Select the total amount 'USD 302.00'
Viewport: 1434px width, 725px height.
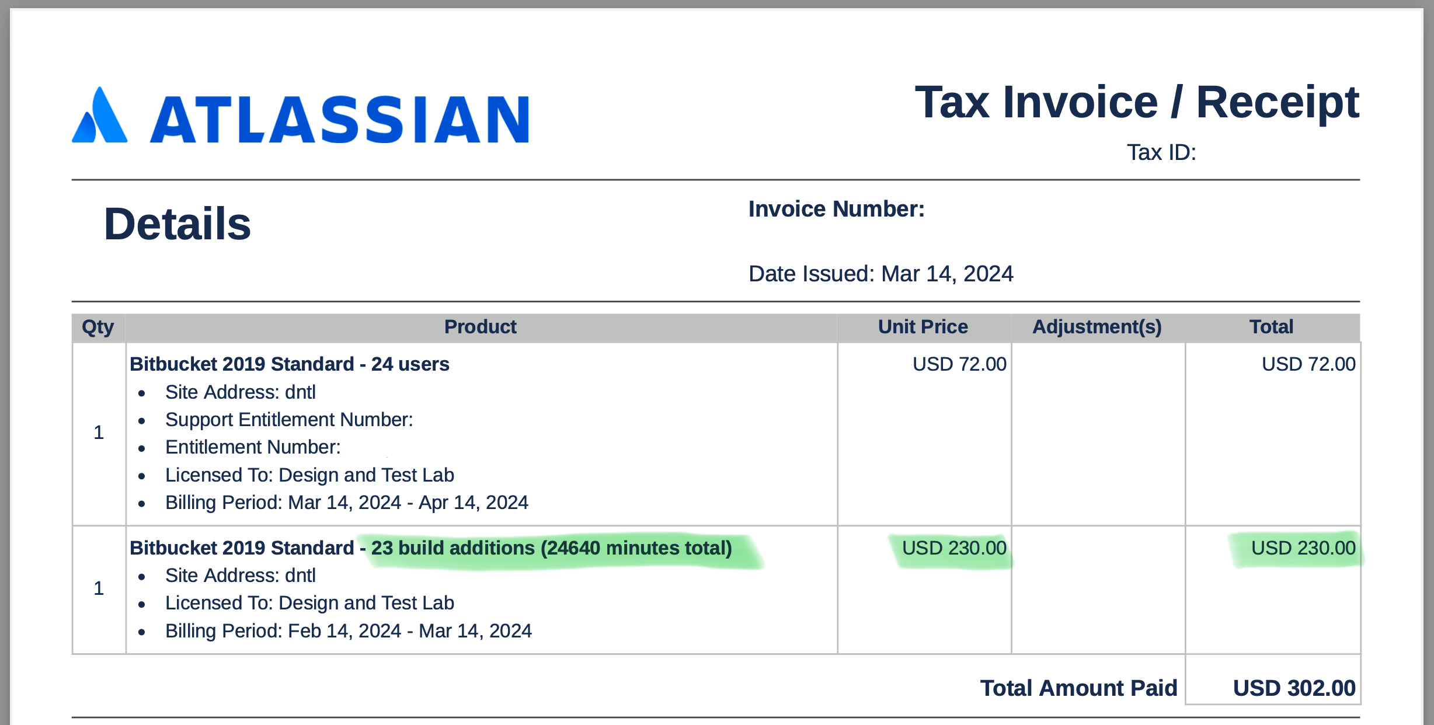1294,688
